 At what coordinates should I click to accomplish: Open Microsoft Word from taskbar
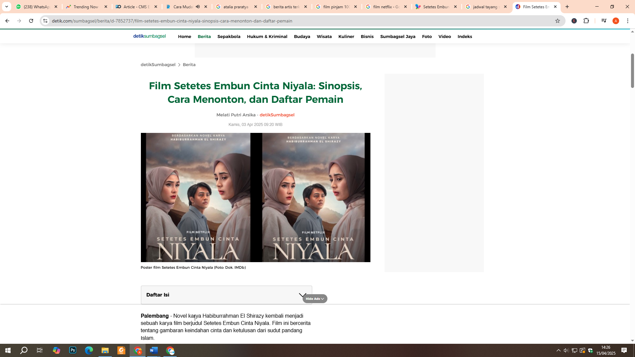tap(154, 350)
